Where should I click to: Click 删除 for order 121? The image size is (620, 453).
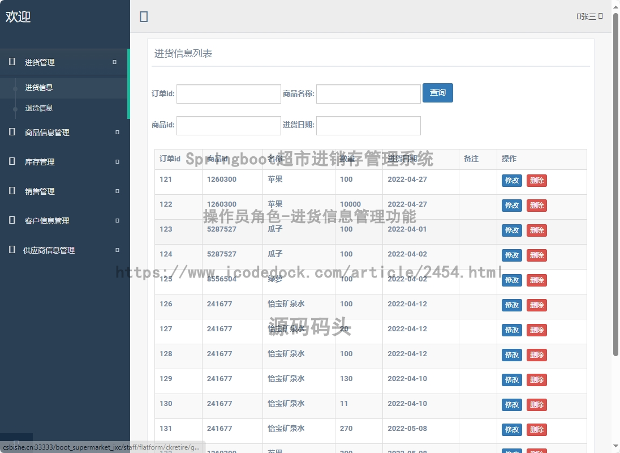537,181
